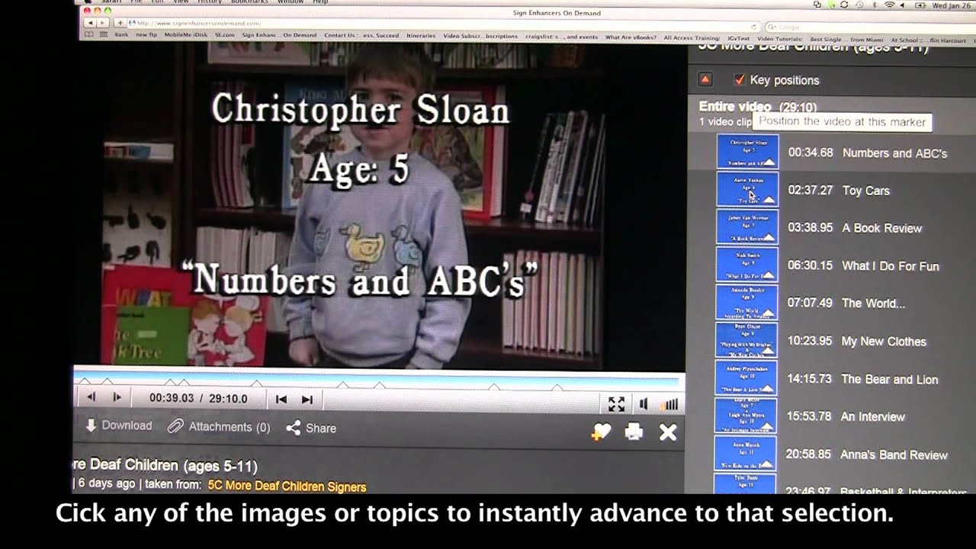Focus the Safari address bar
Screen dimensions: 976x549
tap(444, 24)
